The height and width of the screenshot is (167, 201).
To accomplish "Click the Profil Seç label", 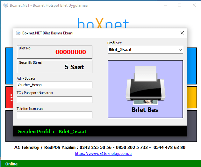I will coord(114,43).
